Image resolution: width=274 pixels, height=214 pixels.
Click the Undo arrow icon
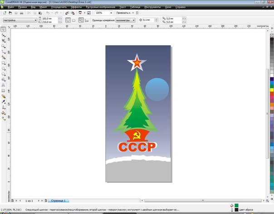(x=48, y=13)
